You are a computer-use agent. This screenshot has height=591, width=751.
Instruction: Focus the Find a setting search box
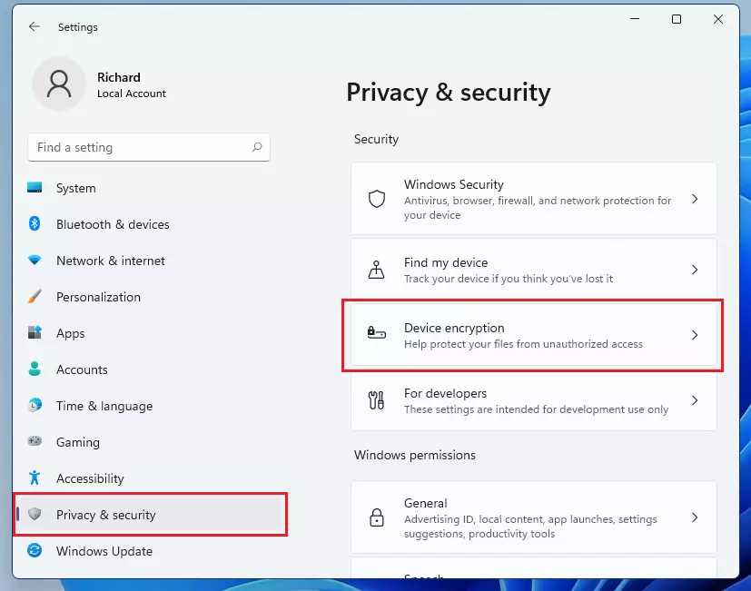coord(149,147)
